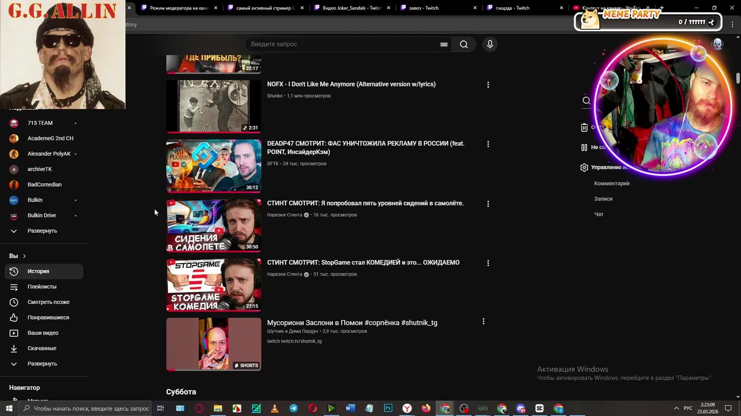Open Смотреть позже in the sidebar
Image resolution: width=741 pixels, height=416 pixels.
click(44, 302)
